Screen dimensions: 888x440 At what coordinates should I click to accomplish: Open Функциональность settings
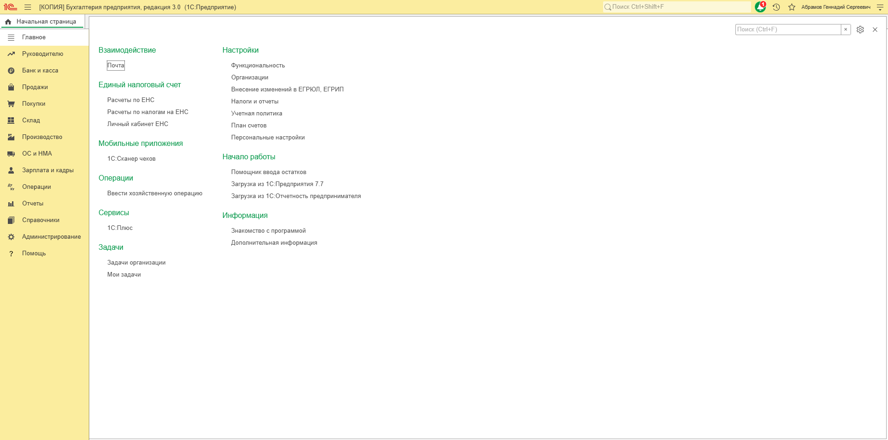pyautogui.click(x=258, y=66)
